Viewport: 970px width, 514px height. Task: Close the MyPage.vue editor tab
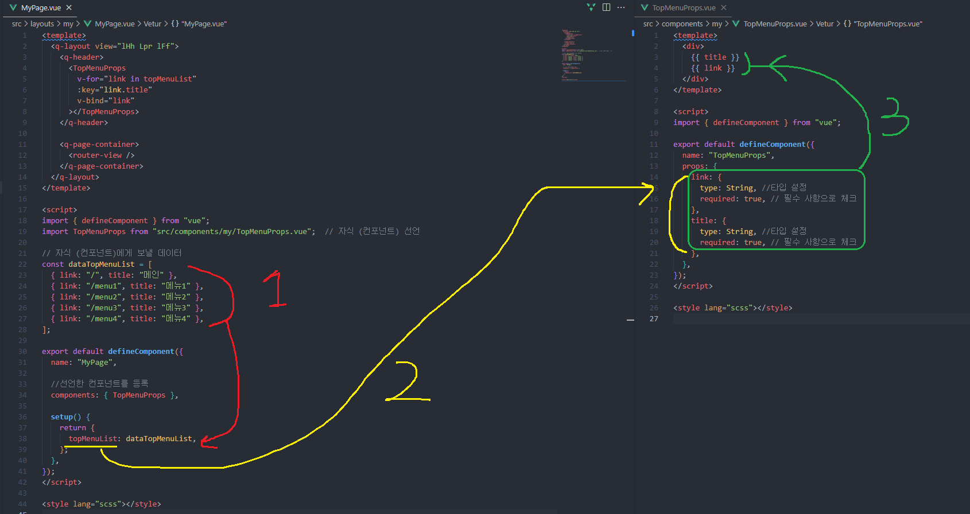click(69, 7)
